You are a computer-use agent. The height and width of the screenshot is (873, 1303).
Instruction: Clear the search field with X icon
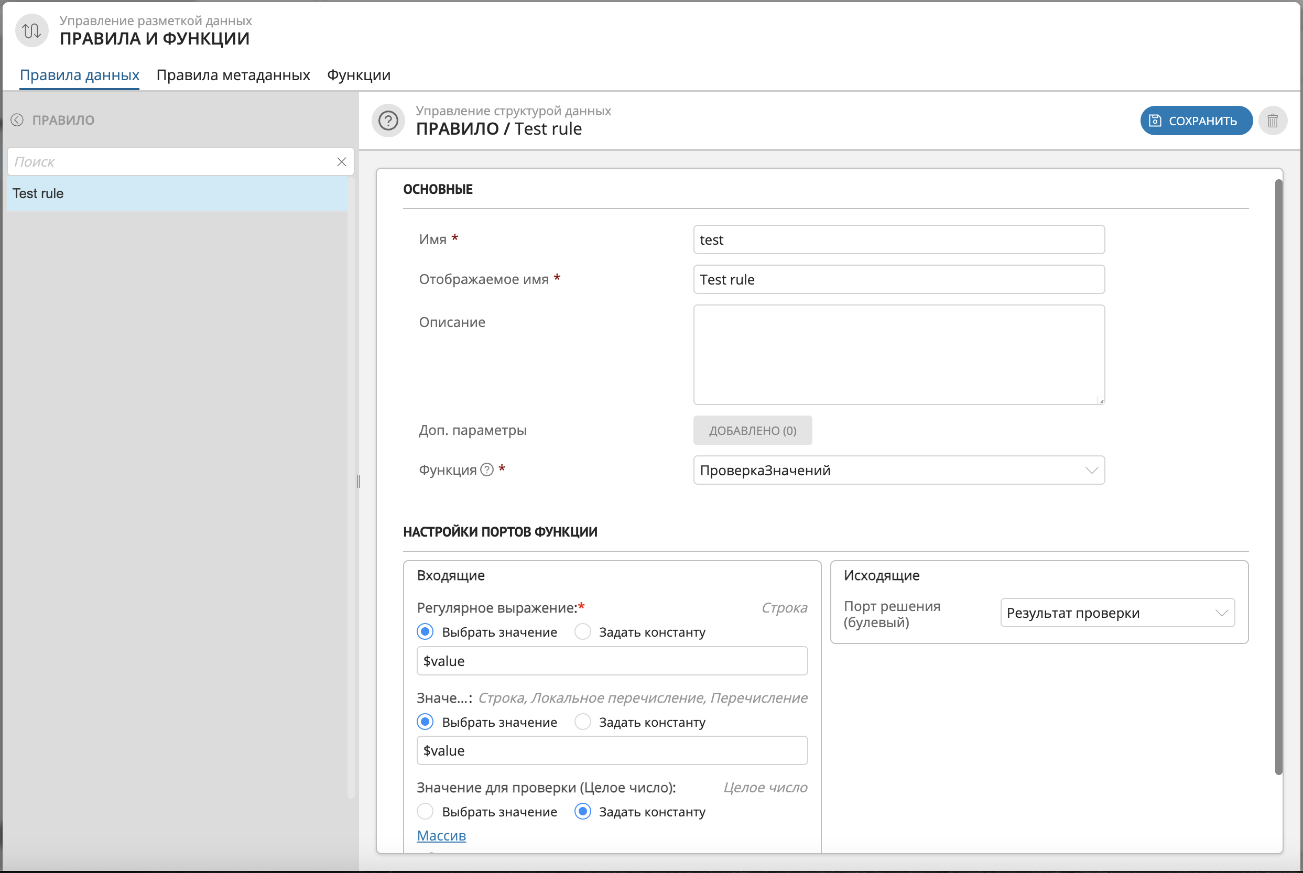tap(341, 161)
